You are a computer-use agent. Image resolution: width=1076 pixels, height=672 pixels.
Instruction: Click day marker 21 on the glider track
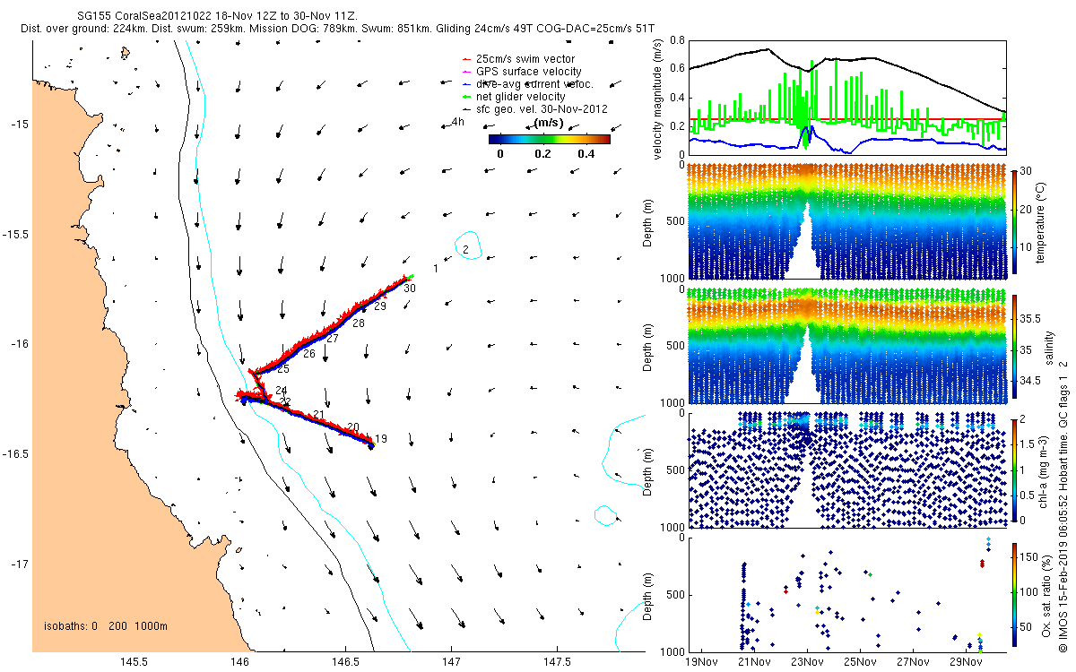point(318,415)
